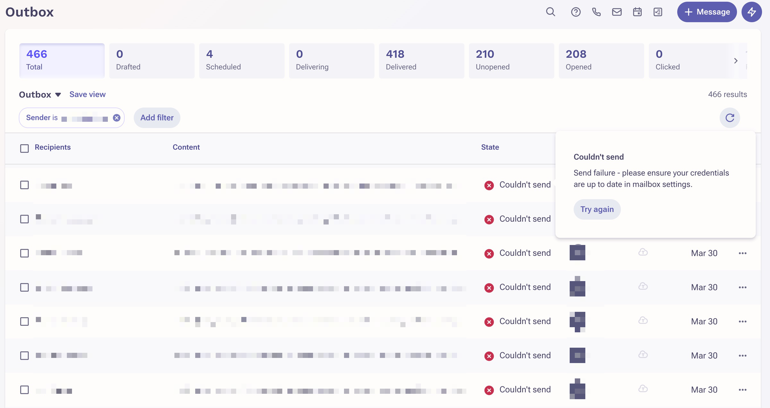Check the first message row checkbox
Viewport: 770px width, 408px height.
(24, 185)
